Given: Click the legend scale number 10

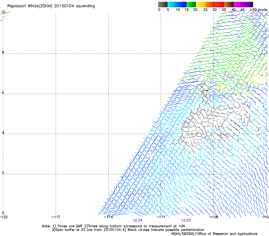Looking at the screenshot, I should pyautogui.click(x=178, y=10).
